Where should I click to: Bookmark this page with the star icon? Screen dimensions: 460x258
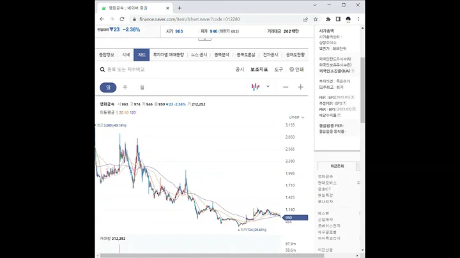coord(316,19)
